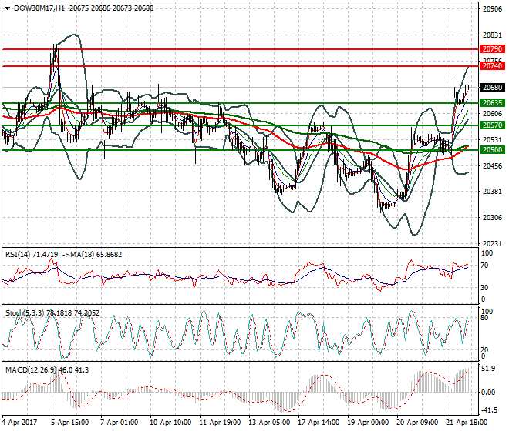Click the 20906 price scale value
The width and height of the screenshot is (509, 431).
click(492, 9)
